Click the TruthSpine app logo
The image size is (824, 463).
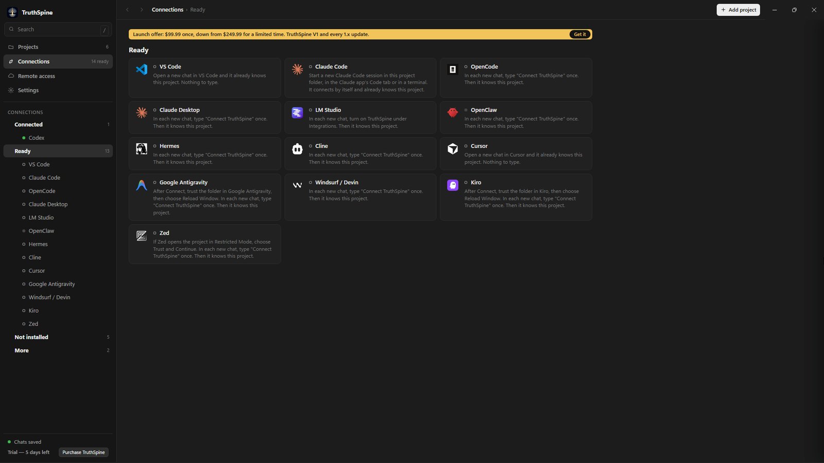(x=12, y=12)
